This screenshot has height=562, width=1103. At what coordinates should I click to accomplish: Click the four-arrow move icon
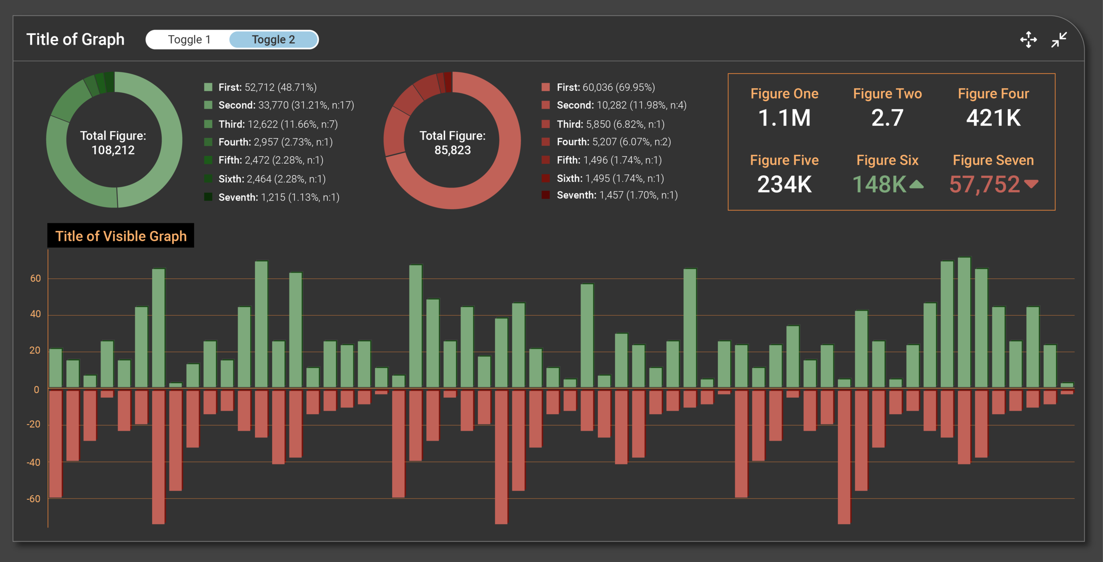click(1028, 40)
